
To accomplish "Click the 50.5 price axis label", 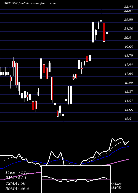I will click(x=128, y=38).
